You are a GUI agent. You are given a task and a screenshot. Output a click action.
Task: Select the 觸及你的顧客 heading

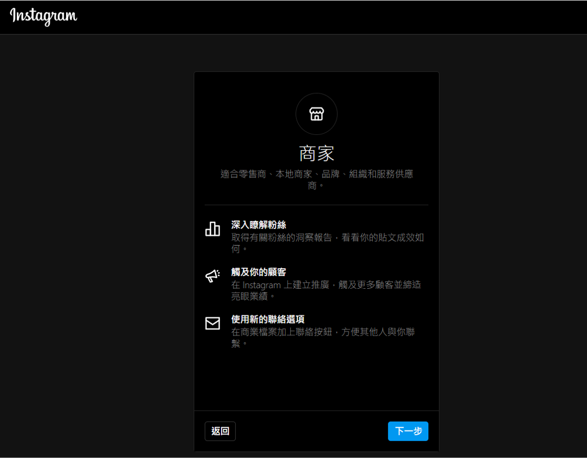click(259, 272)
